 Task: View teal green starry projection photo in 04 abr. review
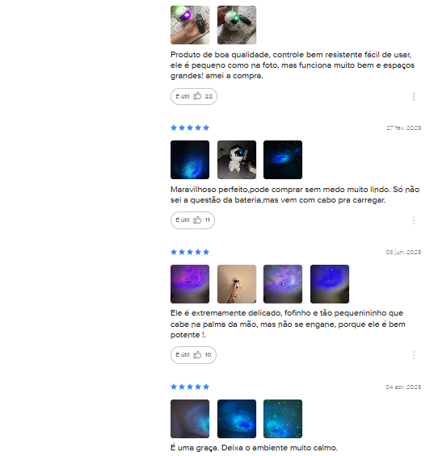[283, 419]
